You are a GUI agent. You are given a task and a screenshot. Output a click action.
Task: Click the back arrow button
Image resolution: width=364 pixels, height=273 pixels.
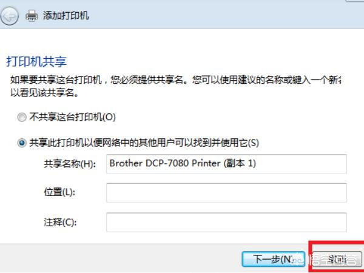9,16
